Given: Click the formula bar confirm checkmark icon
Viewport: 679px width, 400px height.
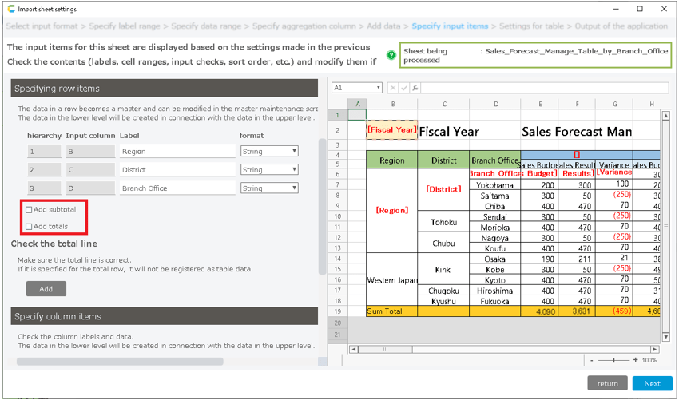Looking at the screenshot, I should pyautogui.click(x=404, y=88).
